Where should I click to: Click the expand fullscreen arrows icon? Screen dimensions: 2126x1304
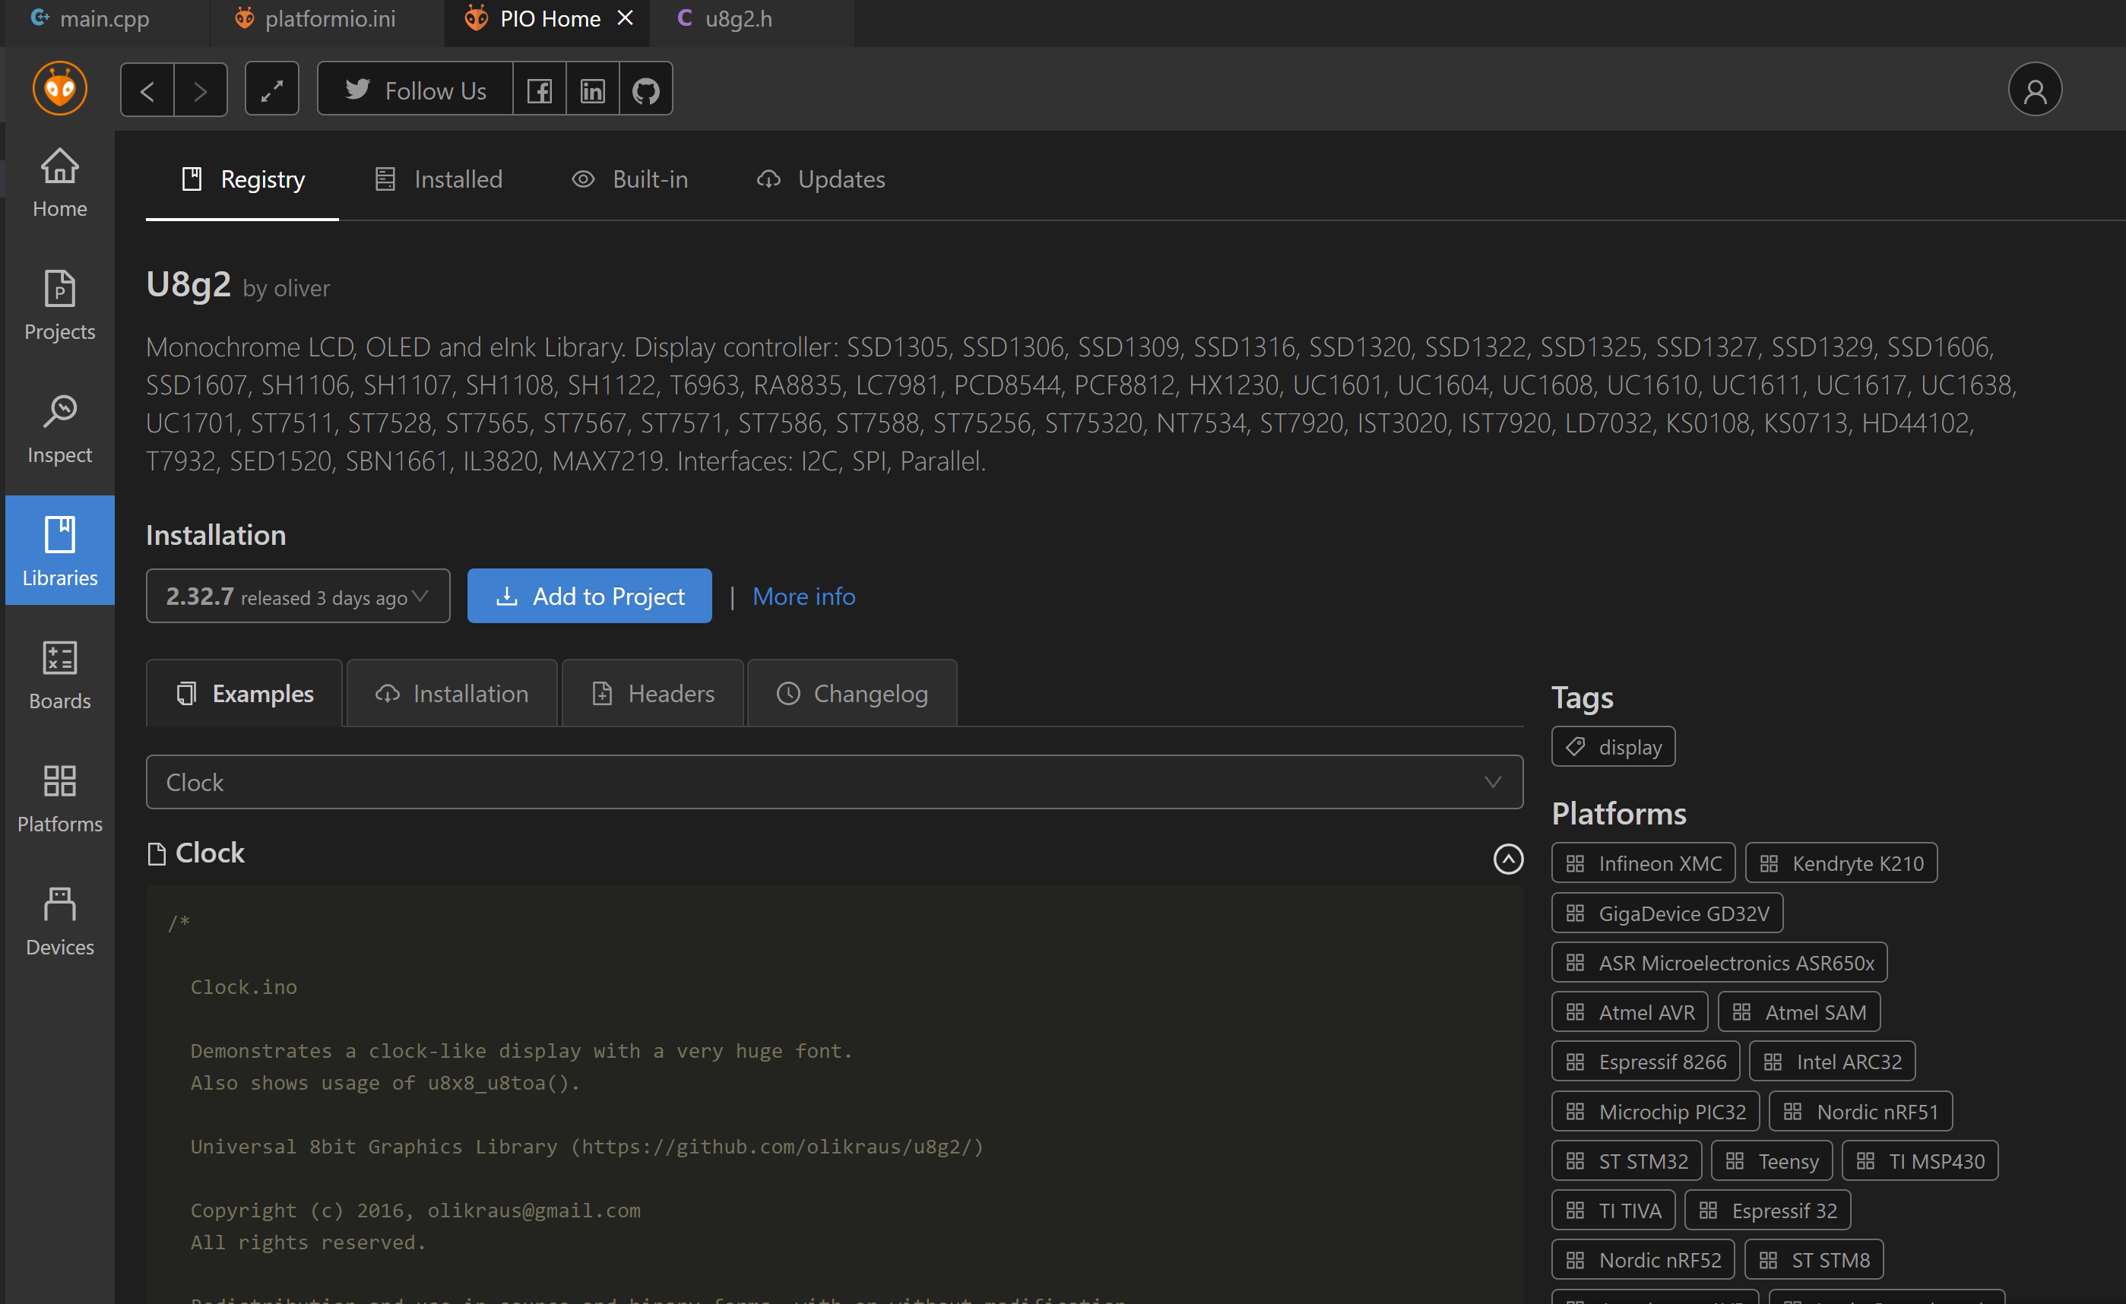click(x=272, y=90)
